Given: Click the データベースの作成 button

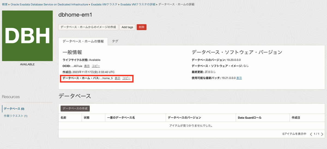Looking at the screenshot, I should coord(75,109).
